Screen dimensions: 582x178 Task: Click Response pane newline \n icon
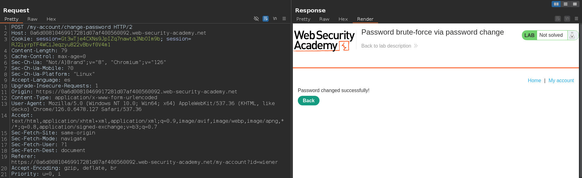(567, 19)
